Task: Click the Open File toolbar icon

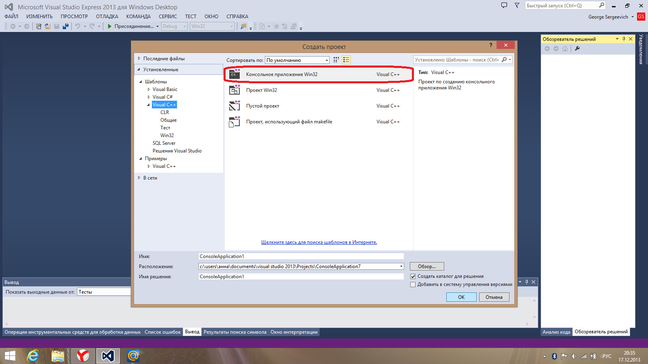Action: pyautogui.click(x=47, y=26)
